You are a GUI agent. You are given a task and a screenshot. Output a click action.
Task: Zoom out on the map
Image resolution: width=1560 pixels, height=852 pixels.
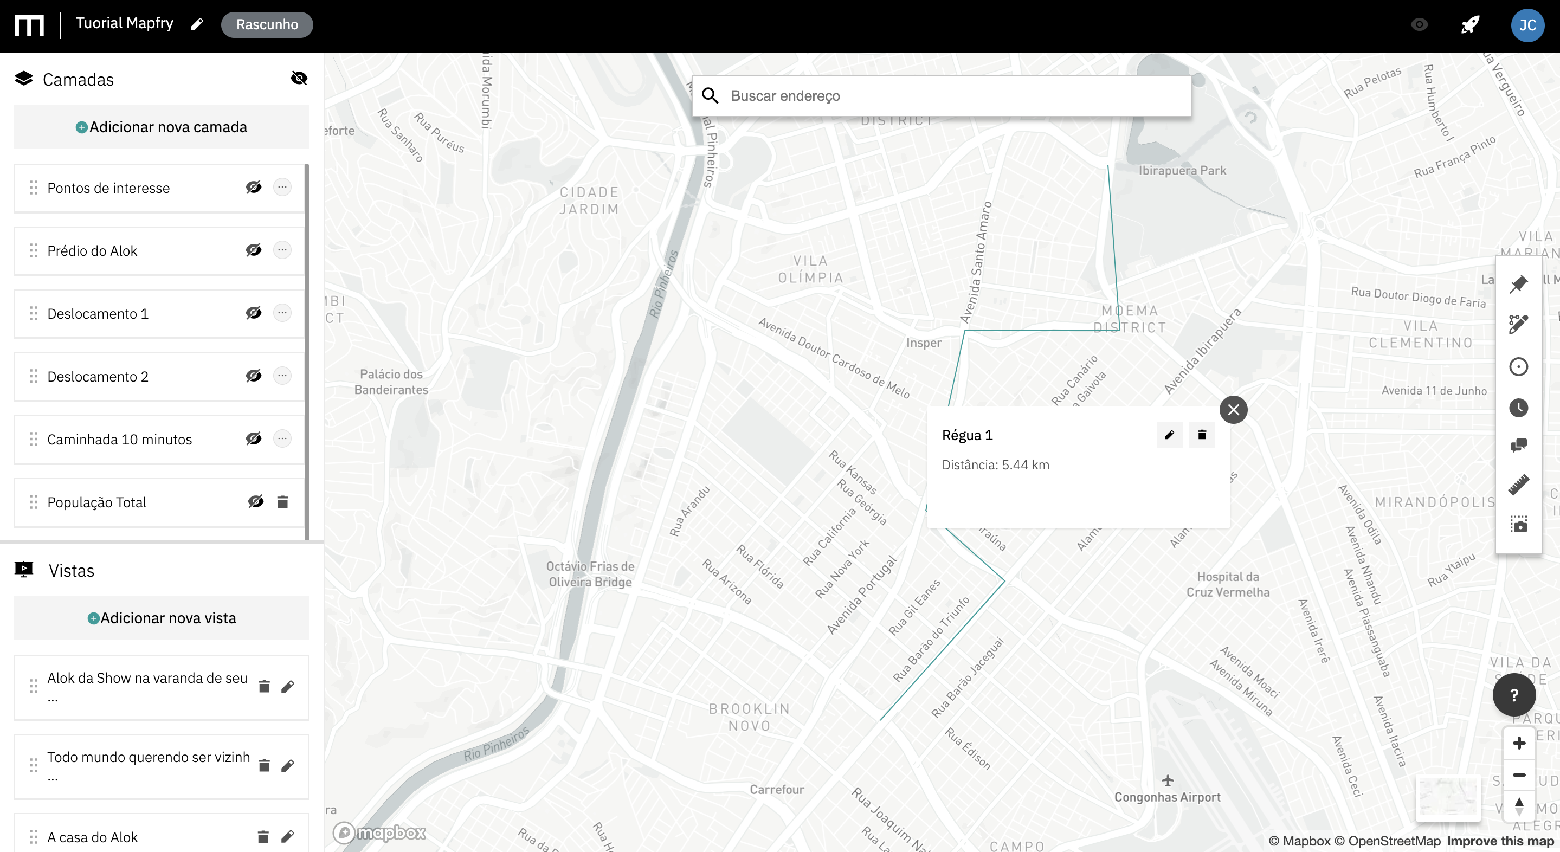point(1519,775)
